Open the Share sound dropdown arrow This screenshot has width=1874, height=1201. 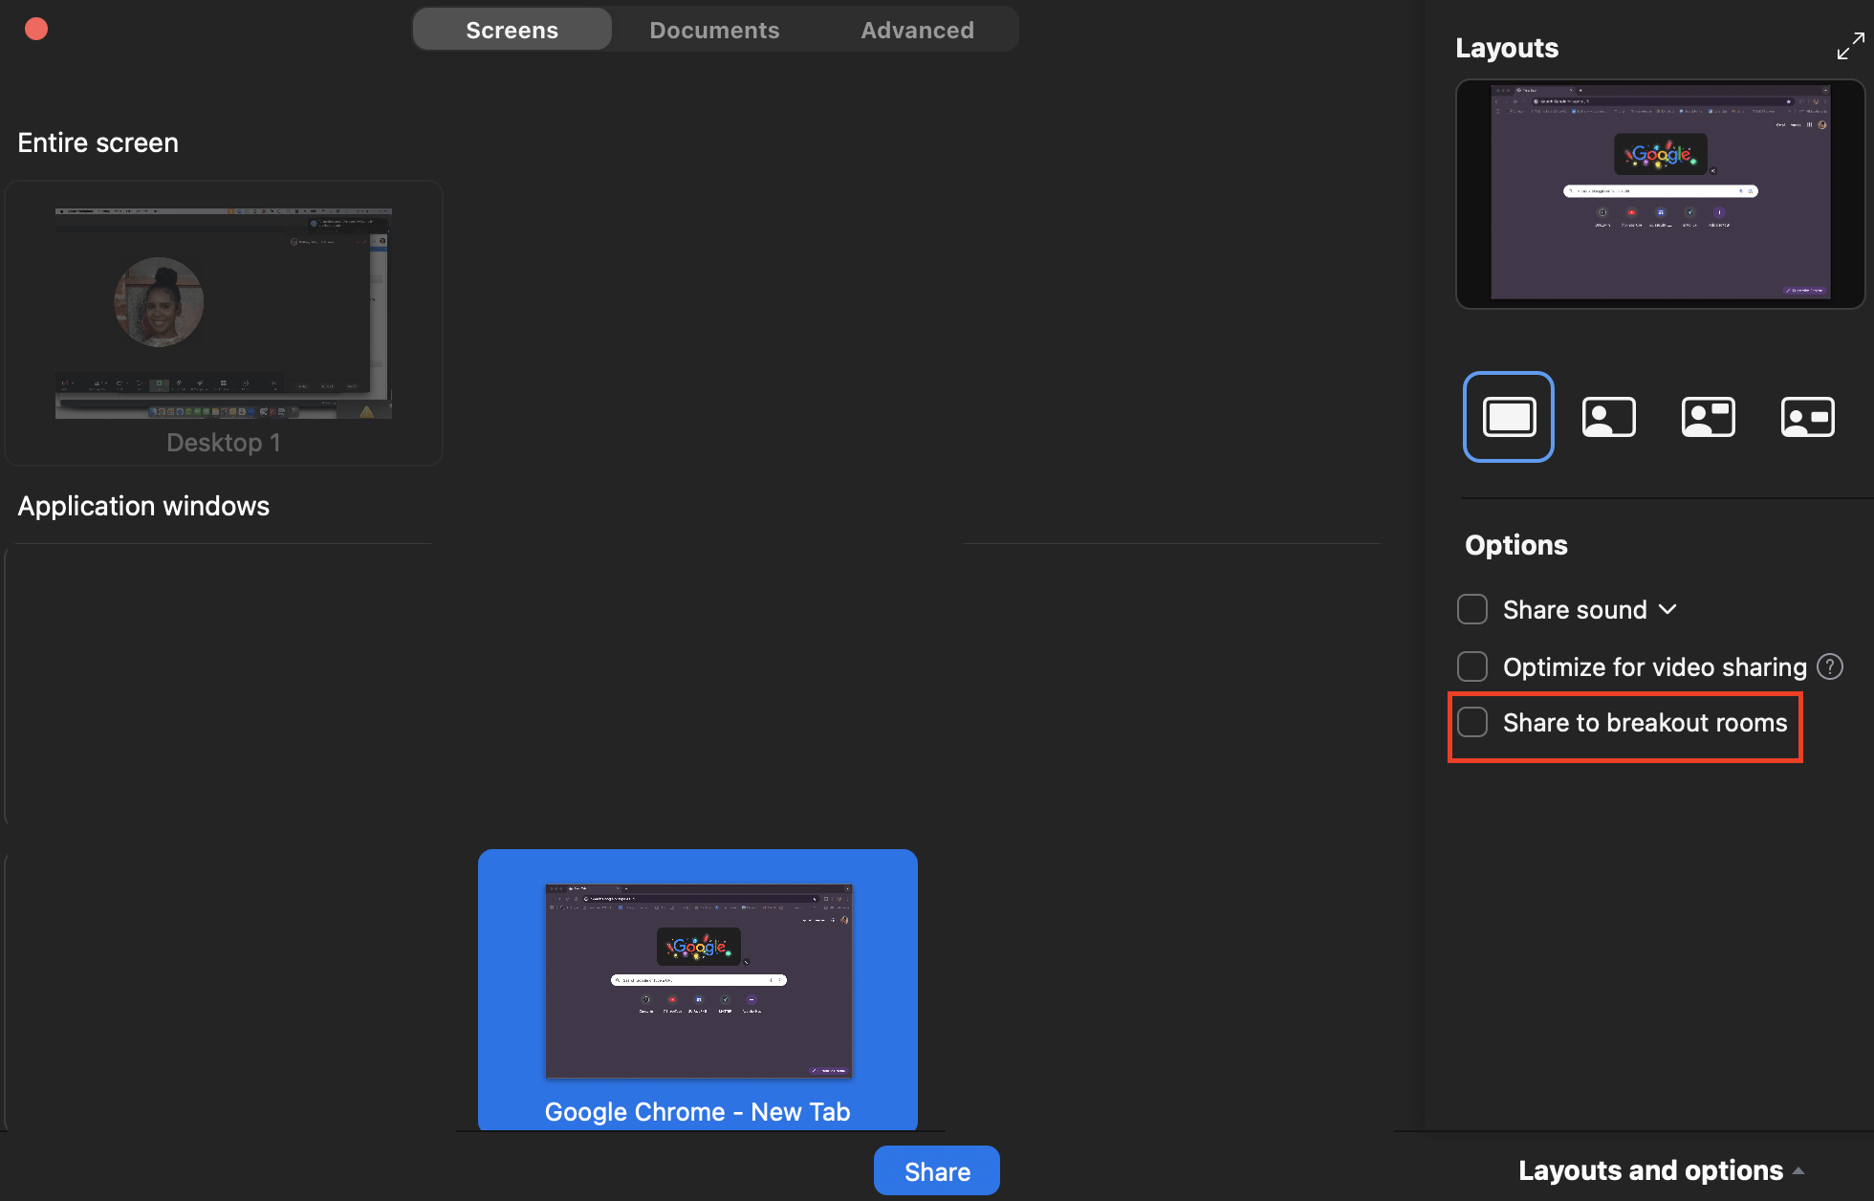point(1667,609)
